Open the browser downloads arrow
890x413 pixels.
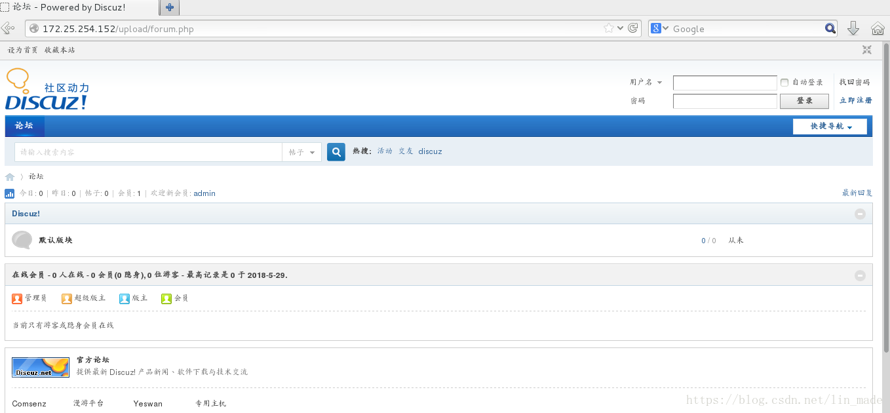[853, 28]
